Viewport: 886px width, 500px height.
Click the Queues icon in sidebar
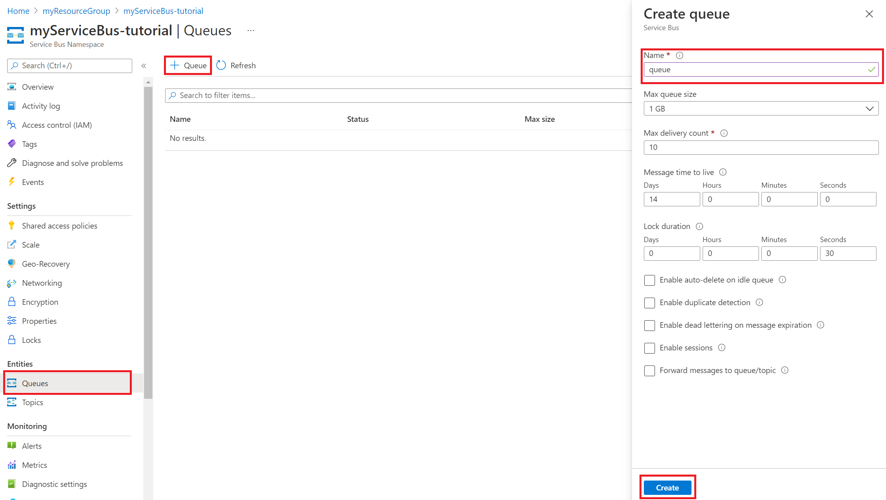tap(12, 383)
